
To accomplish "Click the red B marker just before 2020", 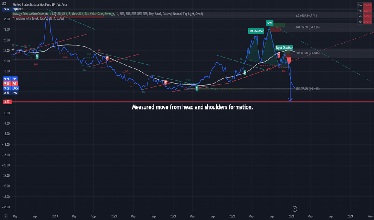I will [107, 58].
